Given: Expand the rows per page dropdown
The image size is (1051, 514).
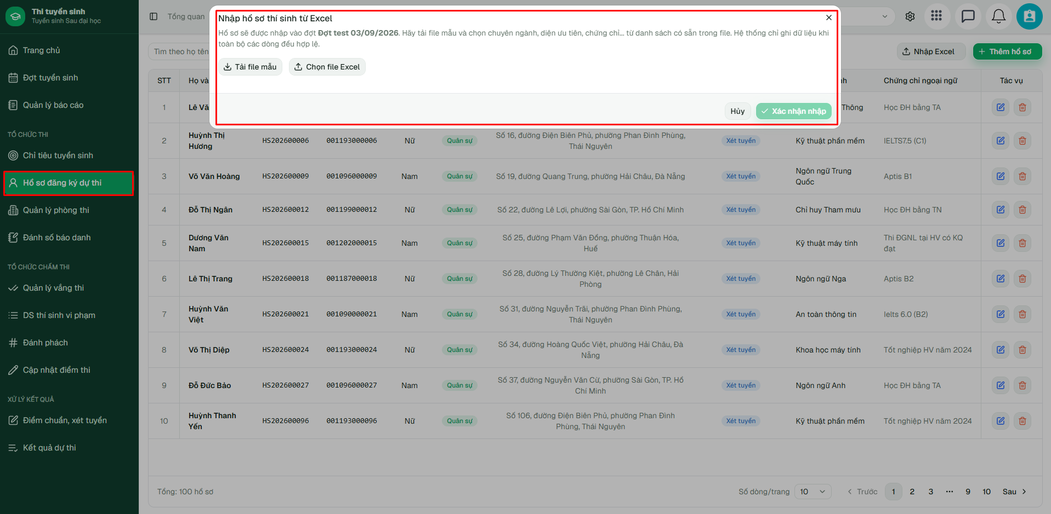Looking at the screenshot, I should click(813, 492).
